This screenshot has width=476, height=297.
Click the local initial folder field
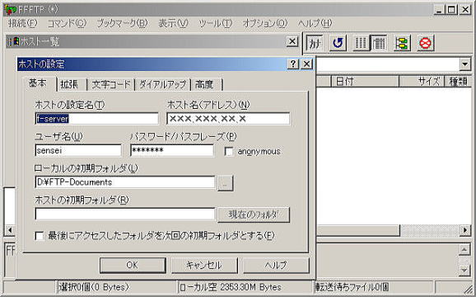[x=125, y=182]
